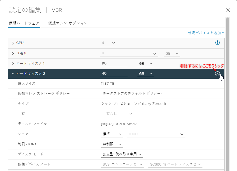Remove Hard Disk 2 with the circled X icon

(217, 74)
